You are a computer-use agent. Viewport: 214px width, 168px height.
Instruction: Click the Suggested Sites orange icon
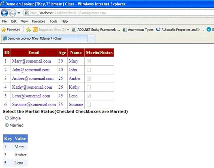35,30
